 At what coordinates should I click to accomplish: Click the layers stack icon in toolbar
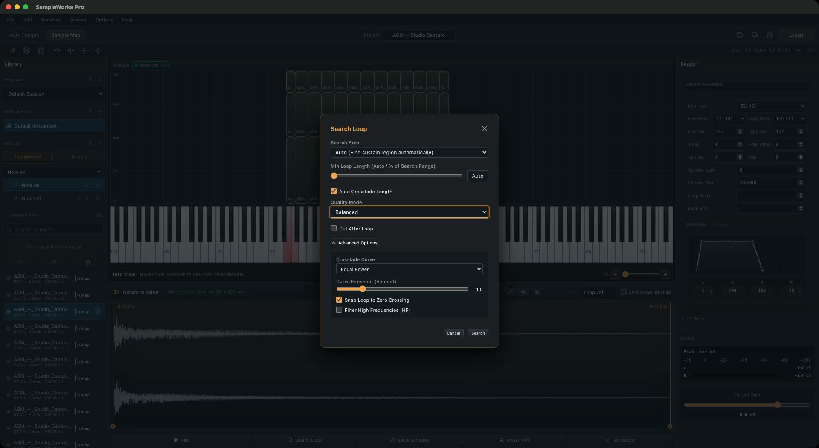click(x=27, y=50)
